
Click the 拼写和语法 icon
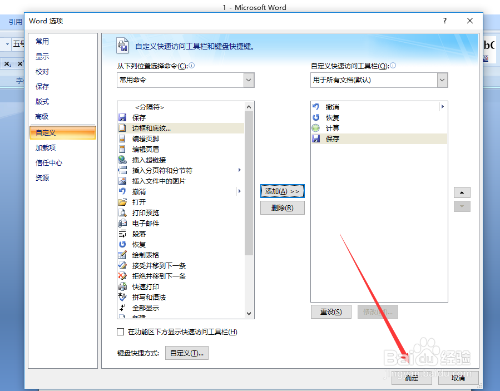[x=122, y=297]
